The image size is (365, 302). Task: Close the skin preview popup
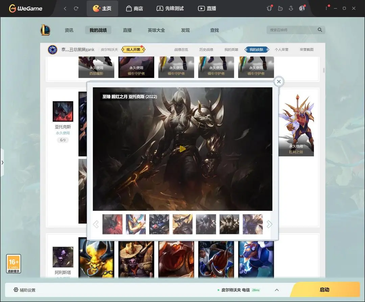(x=279, y=82)
